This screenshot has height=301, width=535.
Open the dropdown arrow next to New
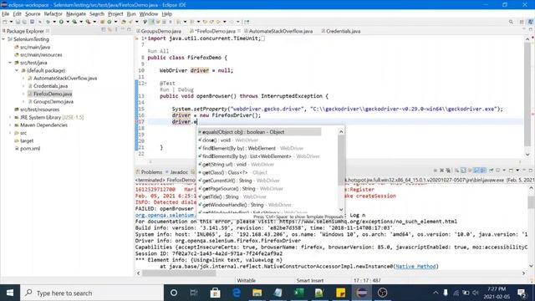coord(11,22)
